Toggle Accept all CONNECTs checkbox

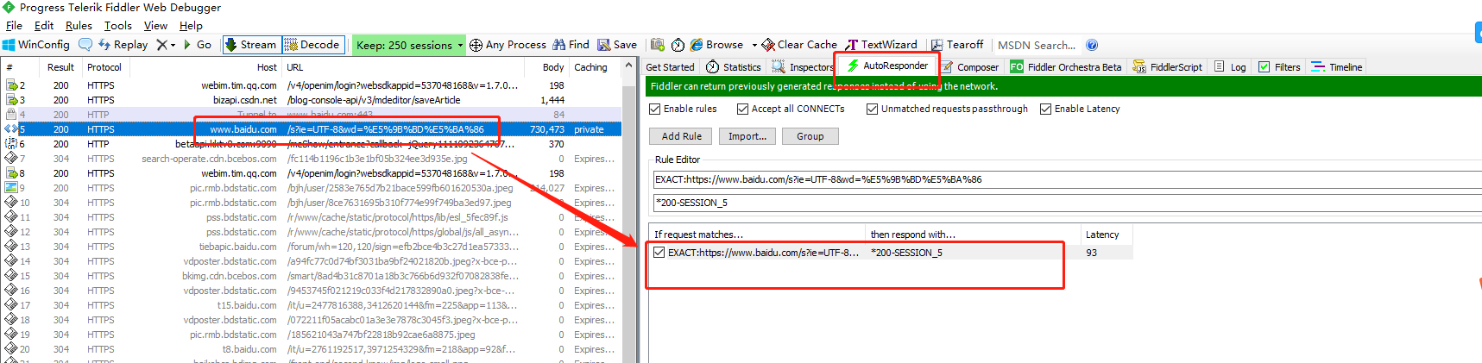point(742,109)
